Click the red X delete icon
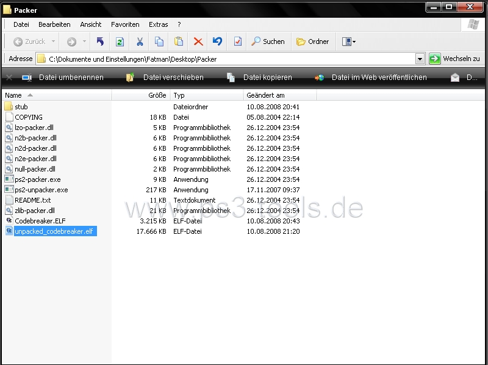Screen dimensions: 488x365 (x=198, y=42)
